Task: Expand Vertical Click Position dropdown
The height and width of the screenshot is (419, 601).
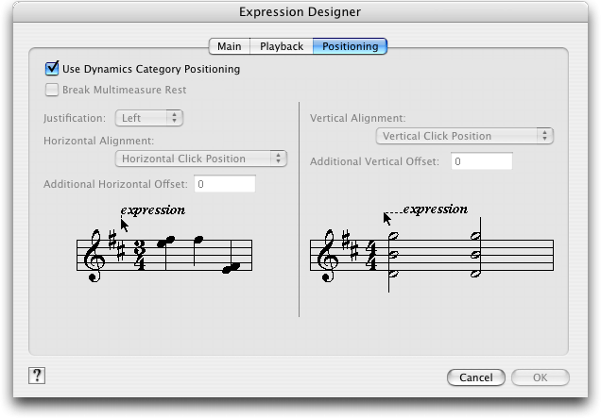Action: click(x=465, y=136)
